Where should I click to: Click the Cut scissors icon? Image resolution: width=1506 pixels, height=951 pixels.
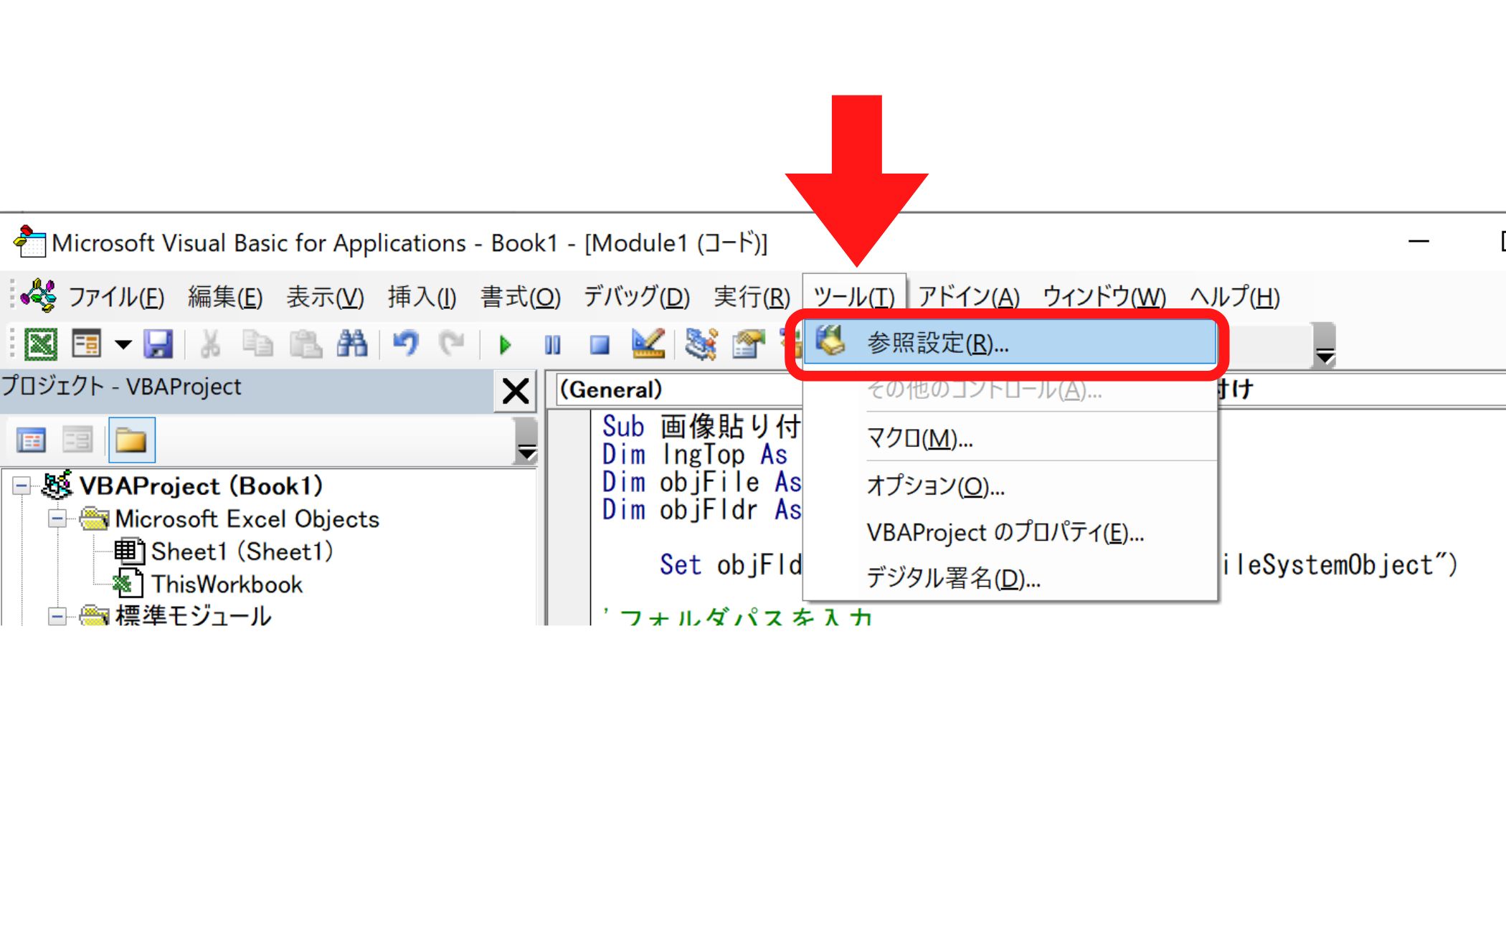click(209, 345)
